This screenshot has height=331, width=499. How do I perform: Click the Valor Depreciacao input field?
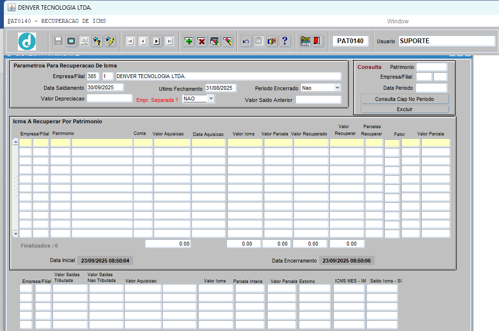[109, 99]
